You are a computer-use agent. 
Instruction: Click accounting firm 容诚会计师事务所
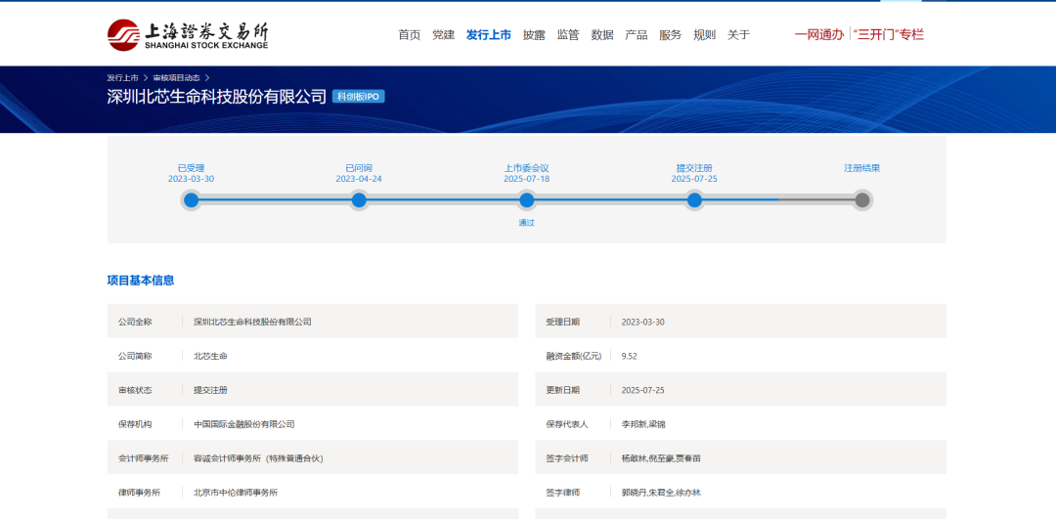click(258, 459)
